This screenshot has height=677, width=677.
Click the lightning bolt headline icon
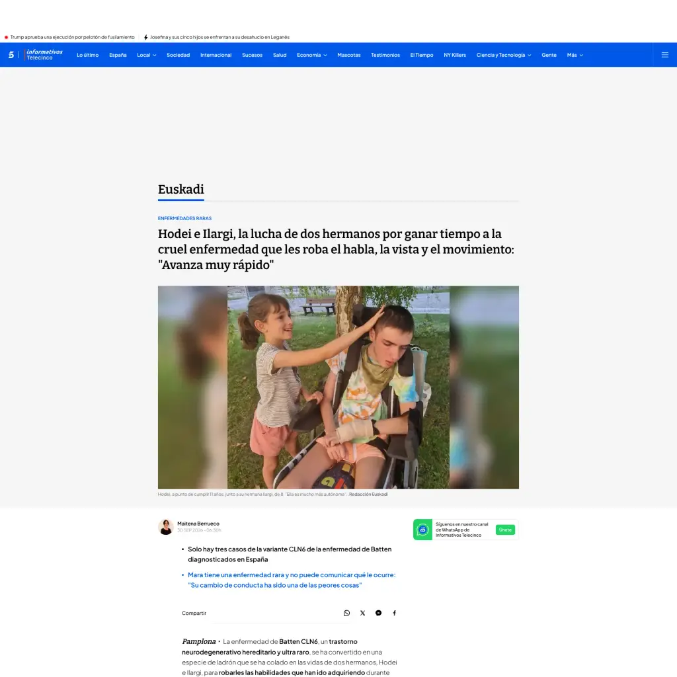[x=146, y=37]
